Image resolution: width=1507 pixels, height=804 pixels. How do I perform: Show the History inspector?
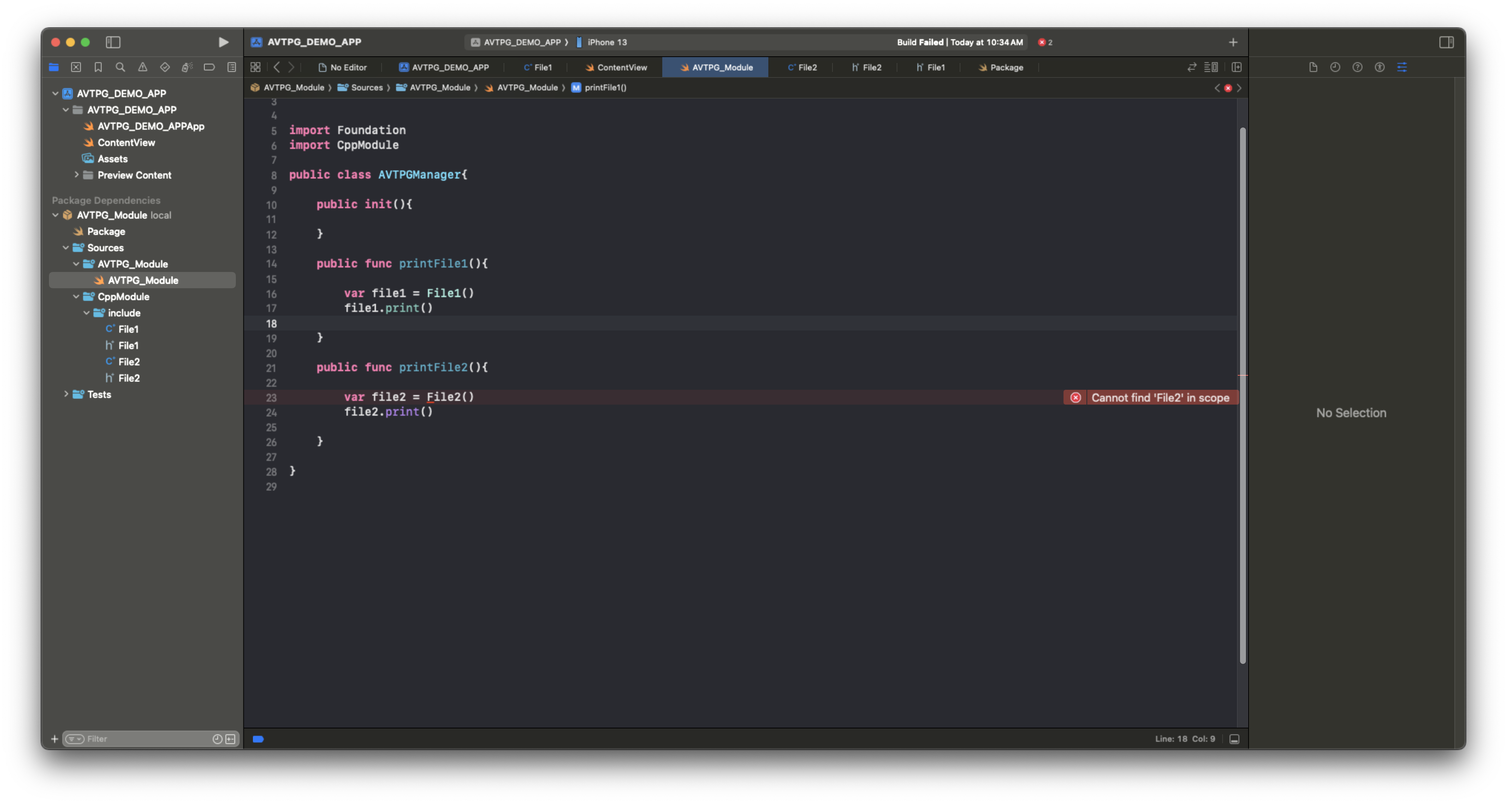pyautogui.click(x=1335, y=67)
